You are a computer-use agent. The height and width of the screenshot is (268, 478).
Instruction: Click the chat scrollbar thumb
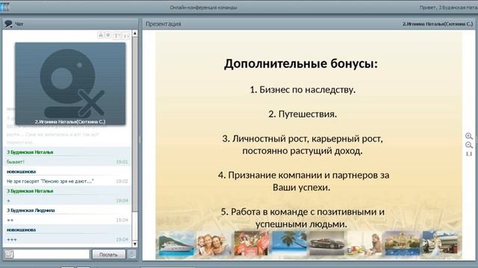[134, 124]
